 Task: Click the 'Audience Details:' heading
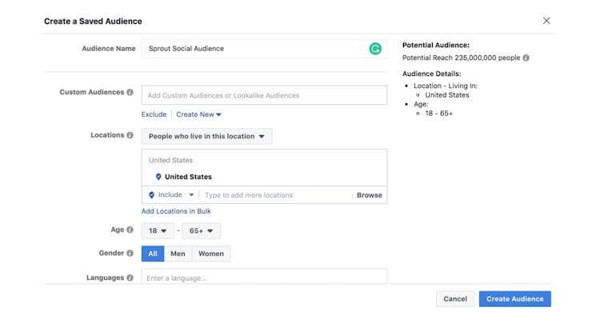432,74
